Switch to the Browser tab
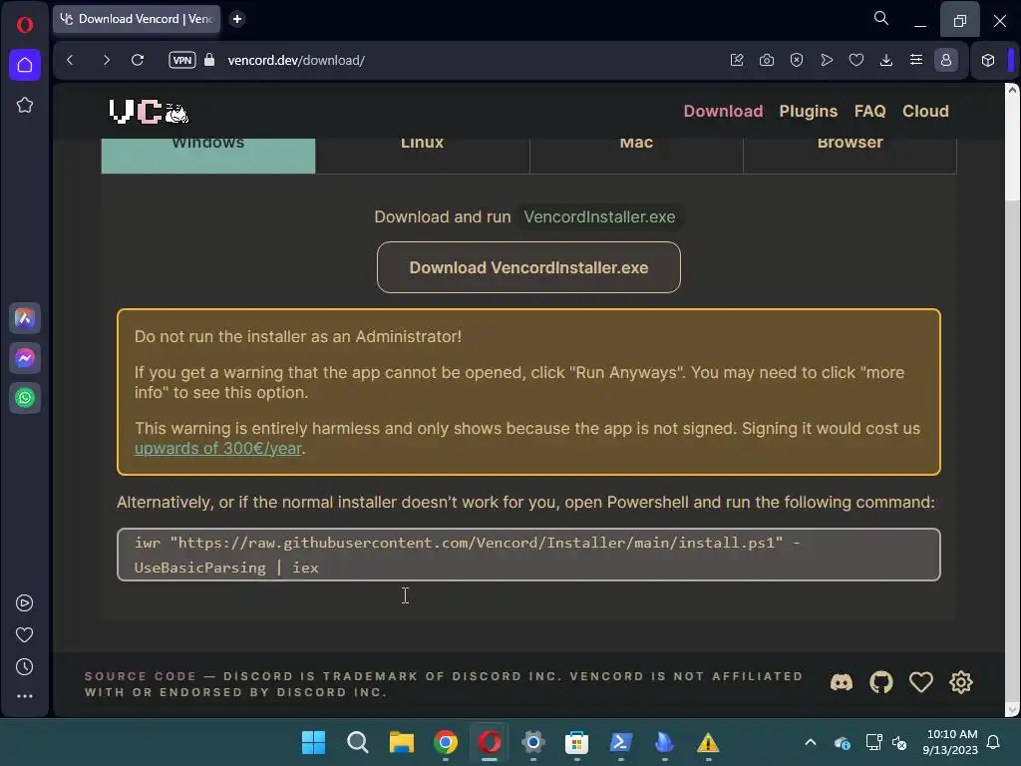The image size is (1021, 766). [850, 156]
